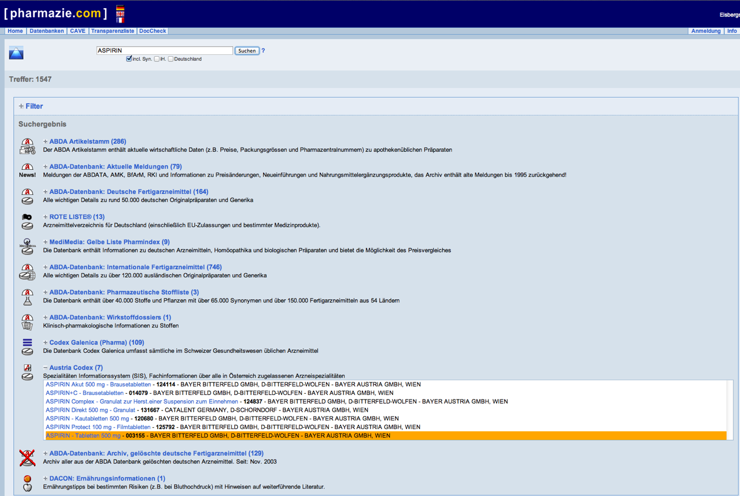Open the Transparenzliste tab
Viewport: 740px width, 496px height.
click(x=113, y=31)
